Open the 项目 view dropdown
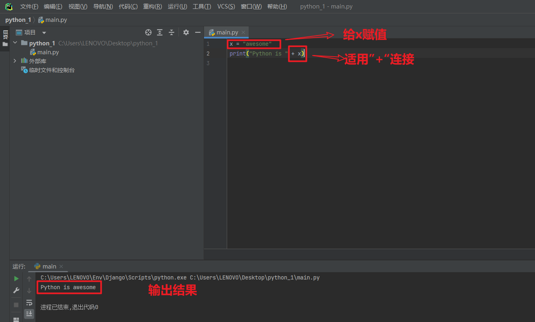The image size is (535, 322). 44,32
